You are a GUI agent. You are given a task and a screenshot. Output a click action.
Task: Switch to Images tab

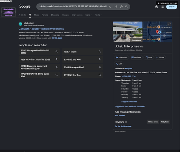[66, 15]
